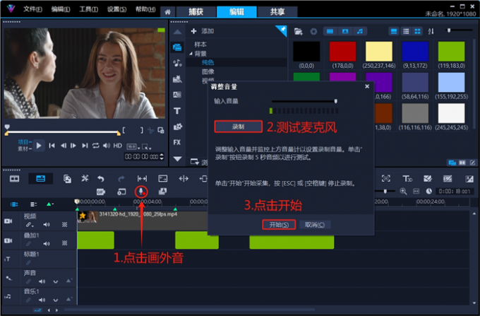Image resolution: width=480 pixels, height=316 pixels.
Task: Open the Media library panel icon
Action: pos(177,47)
